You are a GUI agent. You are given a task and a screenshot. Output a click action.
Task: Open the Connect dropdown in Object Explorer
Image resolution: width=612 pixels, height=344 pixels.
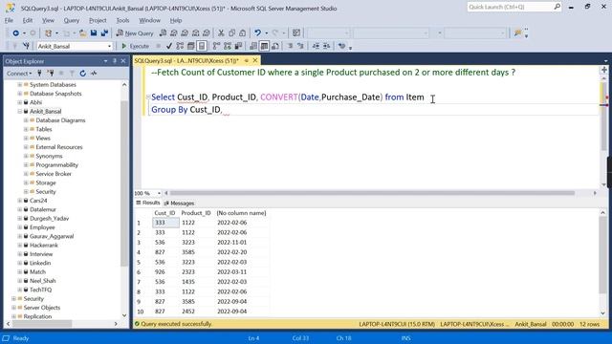point(19,74)
